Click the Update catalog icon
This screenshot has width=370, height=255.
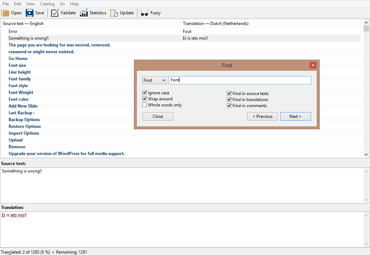114,13
